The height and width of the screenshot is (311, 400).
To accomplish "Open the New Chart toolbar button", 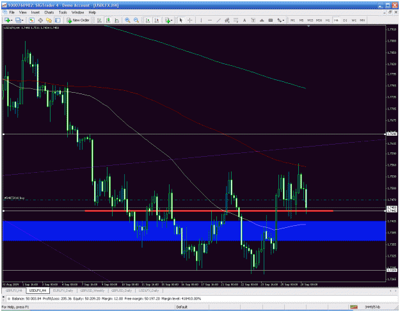I will pos(8,20).
